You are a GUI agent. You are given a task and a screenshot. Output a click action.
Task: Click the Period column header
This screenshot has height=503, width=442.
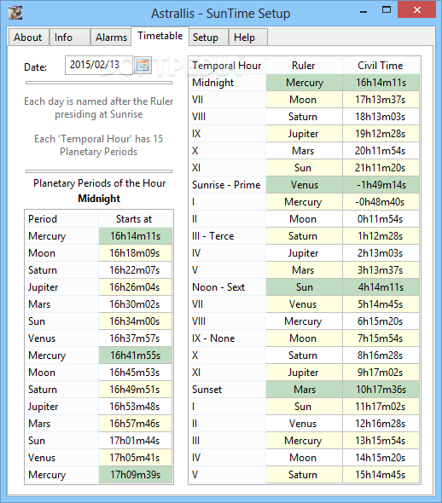(62, 219)
